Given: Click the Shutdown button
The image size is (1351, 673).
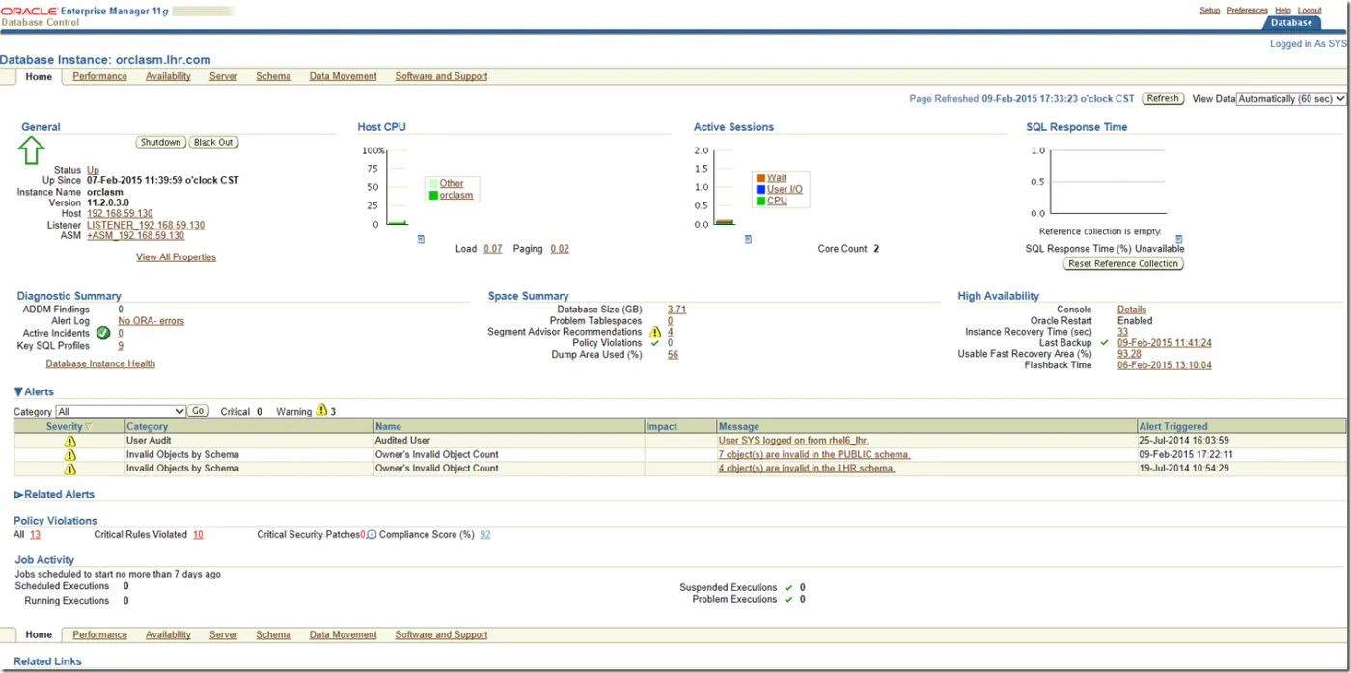Looking at the screenshot, I should [x=160, y=142].
